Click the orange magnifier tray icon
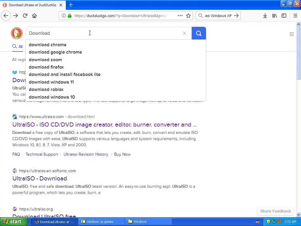Image resolution: width=301 pixels, height=226 pixels. pyautogui.click(x=279, y=222)
